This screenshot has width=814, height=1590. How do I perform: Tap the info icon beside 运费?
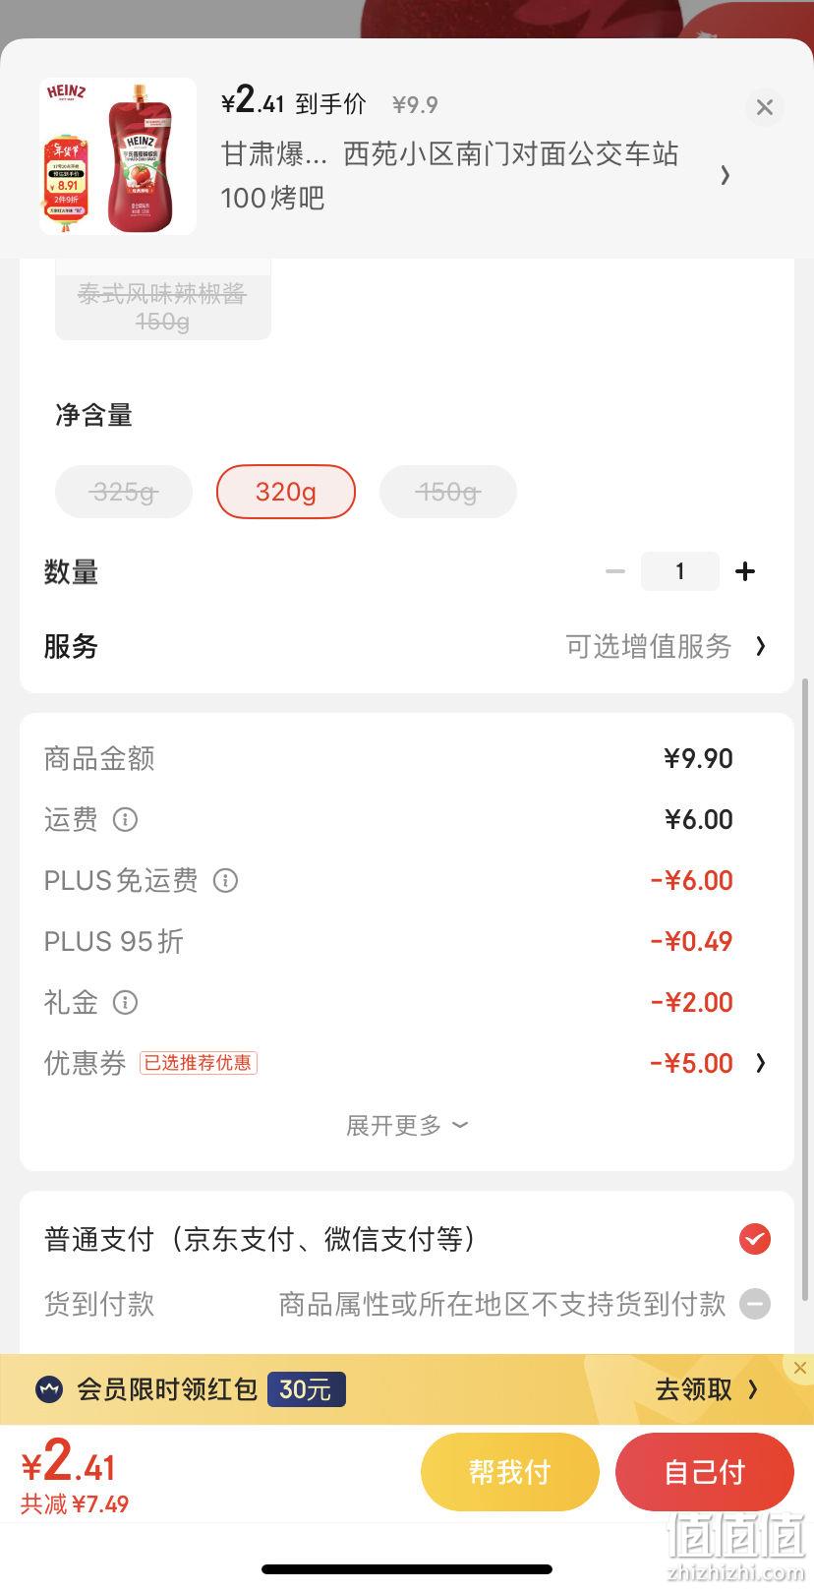pyautogui.click(x=125, y=819)
